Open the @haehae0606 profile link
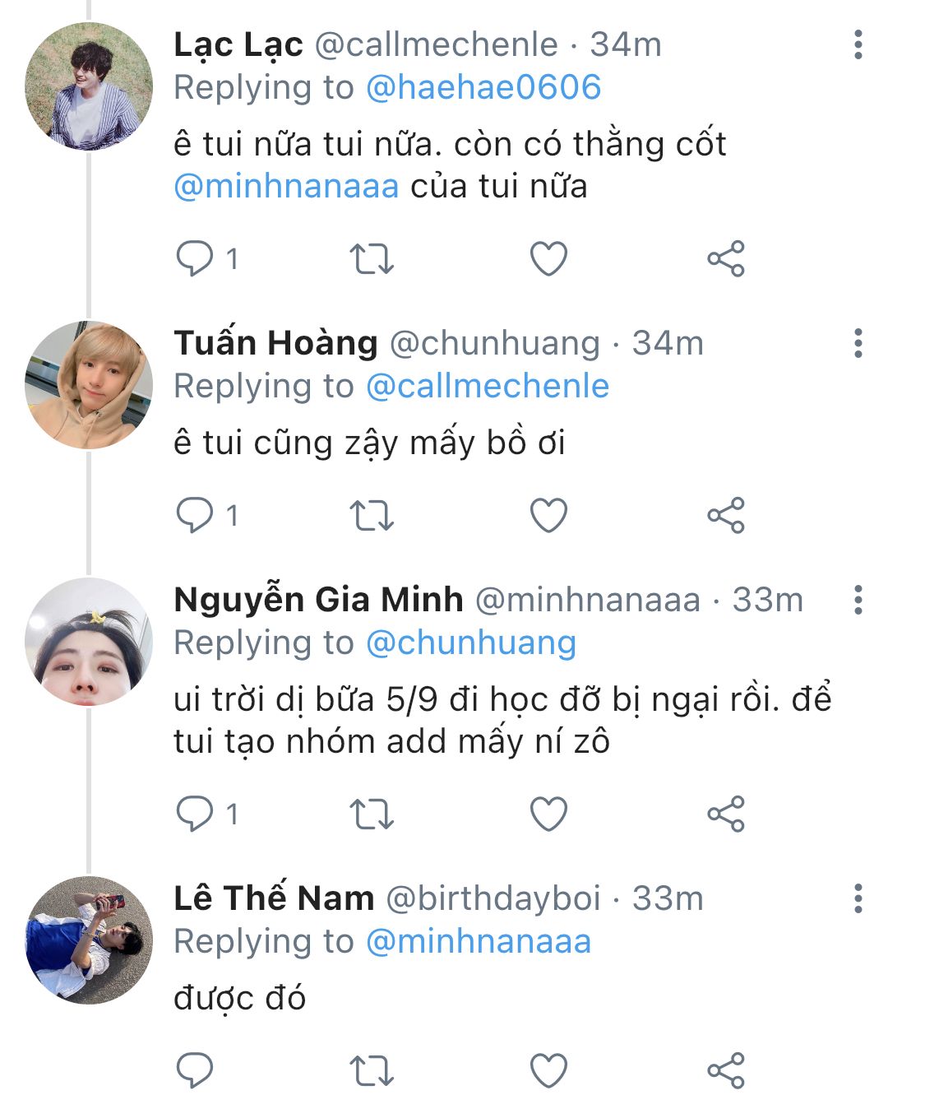The height and width of the screenshot is (1109, 925). (483, 87)
